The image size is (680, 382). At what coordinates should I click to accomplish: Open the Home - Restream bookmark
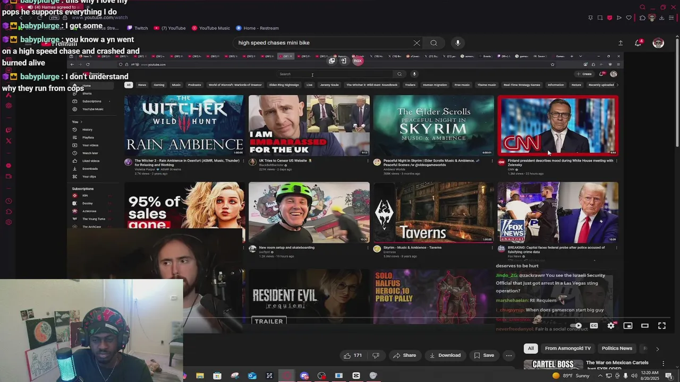257,28
